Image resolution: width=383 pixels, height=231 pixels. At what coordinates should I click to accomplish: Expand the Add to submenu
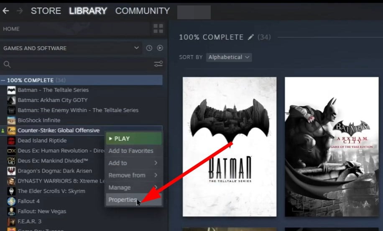click(x=134, y=163)
